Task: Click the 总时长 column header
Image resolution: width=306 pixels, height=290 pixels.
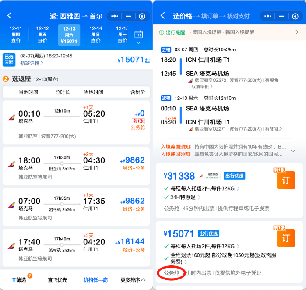Action: 63,92
